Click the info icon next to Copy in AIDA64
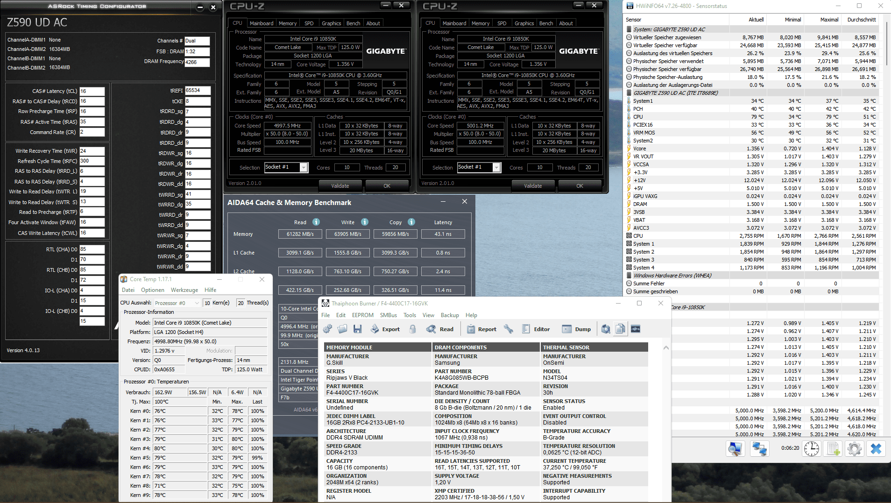Screen dimensions: 891x503 (x=411, y=222)
